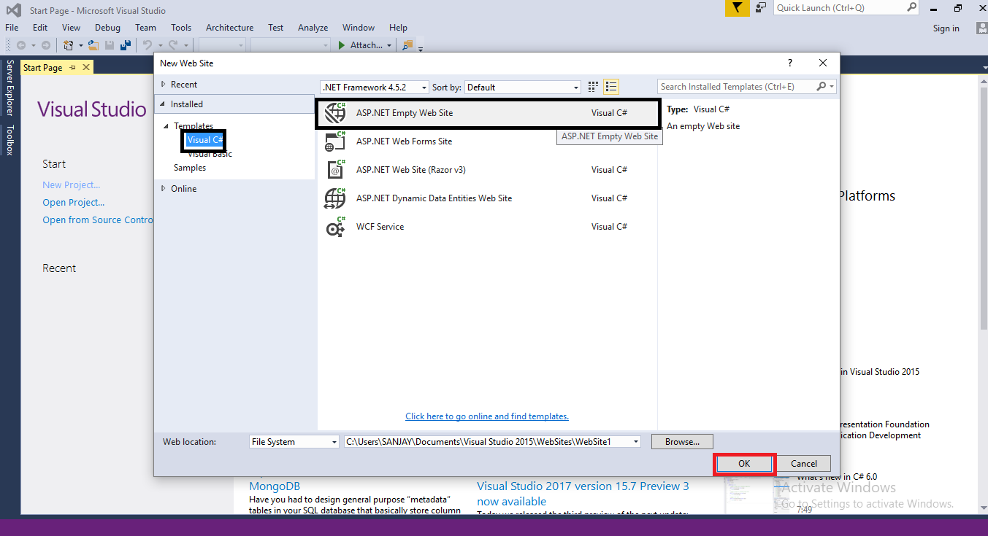Image resolution: width=988 pixels, height=536 pixels.
Task: Select ASP.NET Web Site (Razor v3) row
Action: pyautogui.click(x=487, y=170)
